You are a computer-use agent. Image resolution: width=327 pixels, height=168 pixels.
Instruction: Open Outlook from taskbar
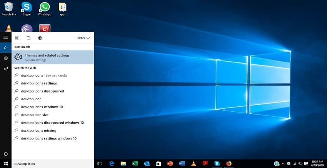pyautogui.click(x=147, y=164)
